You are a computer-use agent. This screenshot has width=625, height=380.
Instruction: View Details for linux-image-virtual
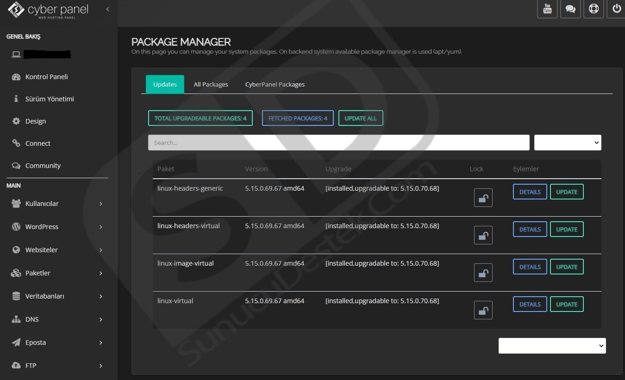pyautogui.click(x=530, y=267)
